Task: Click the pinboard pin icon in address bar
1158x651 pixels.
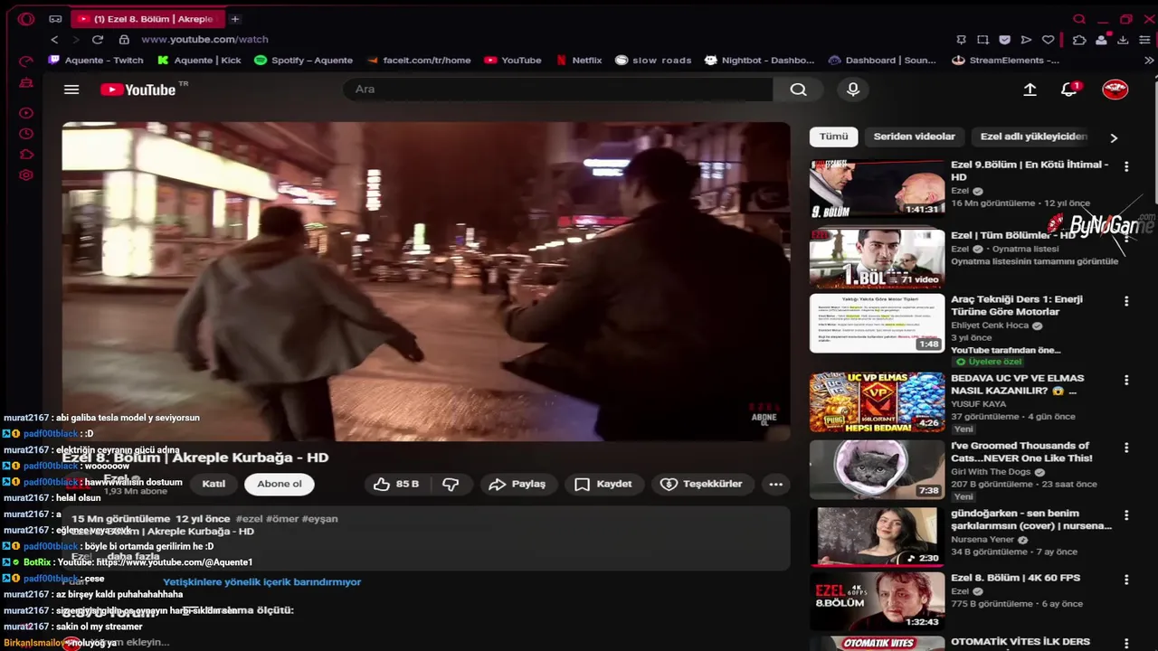Action: coord(962,40)
